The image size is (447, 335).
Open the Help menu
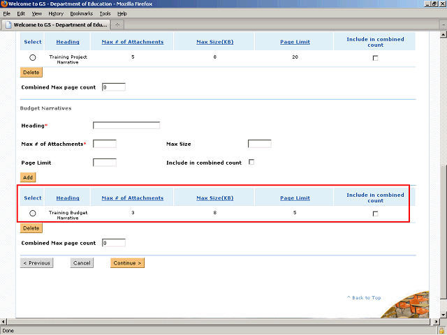[122, 14]
